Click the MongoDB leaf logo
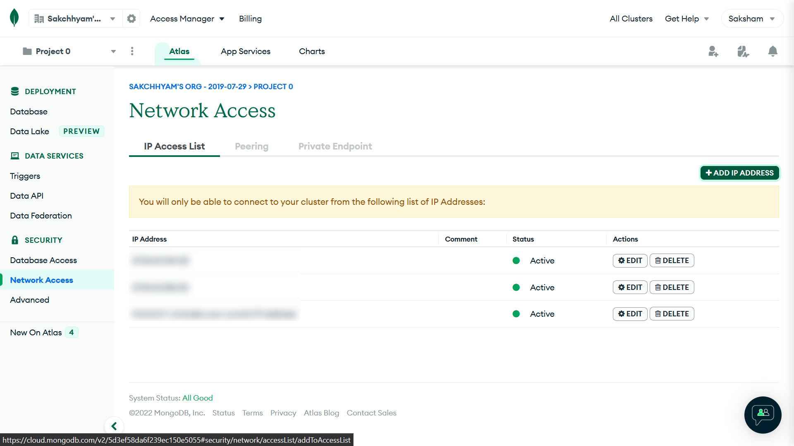The width and height of the screenshot is (794, 446). coord(14,18)
